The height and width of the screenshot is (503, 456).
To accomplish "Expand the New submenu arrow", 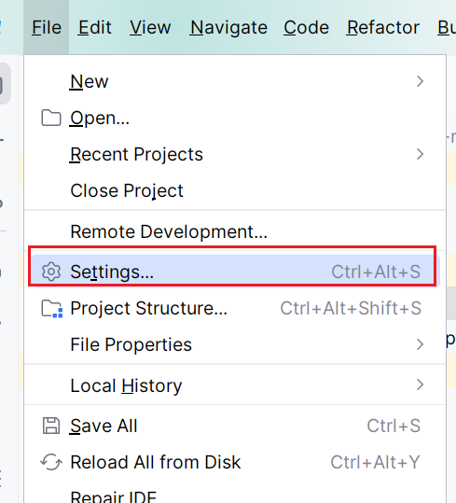I will point(420,81).
